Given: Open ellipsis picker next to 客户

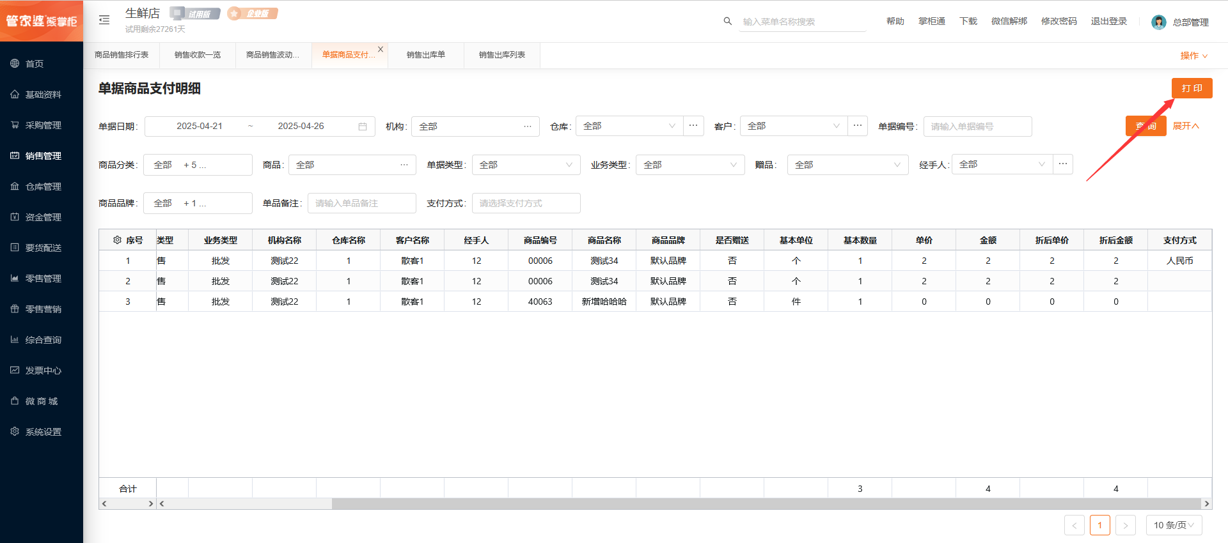Looking at the screenshot, I should click(x=858, y=126).
